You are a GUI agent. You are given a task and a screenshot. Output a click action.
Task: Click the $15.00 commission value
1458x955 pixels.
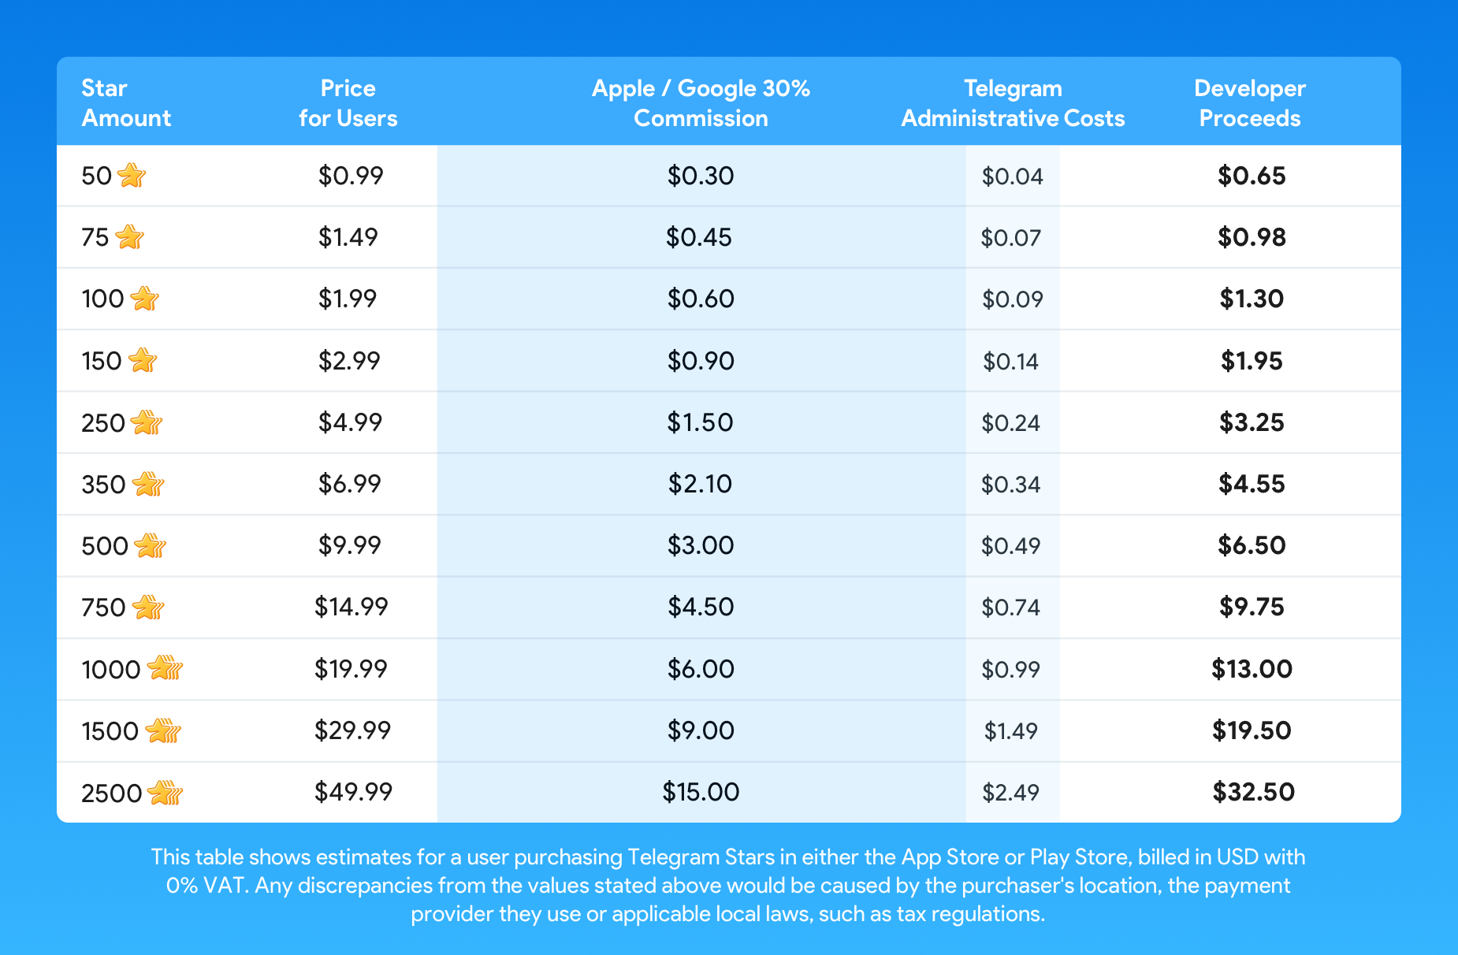pyautogui.click(x=701, y=792)
